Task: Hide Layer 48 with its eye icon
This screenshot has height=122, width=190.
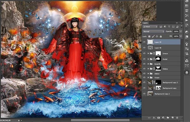Action: (144, 48)
